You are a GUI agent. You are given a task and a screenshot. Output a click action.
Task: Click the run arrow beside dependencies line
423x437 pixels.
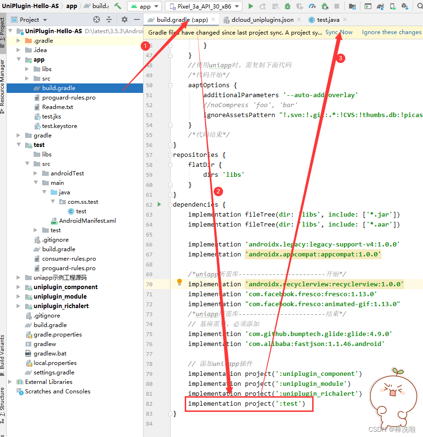point(159,204)
